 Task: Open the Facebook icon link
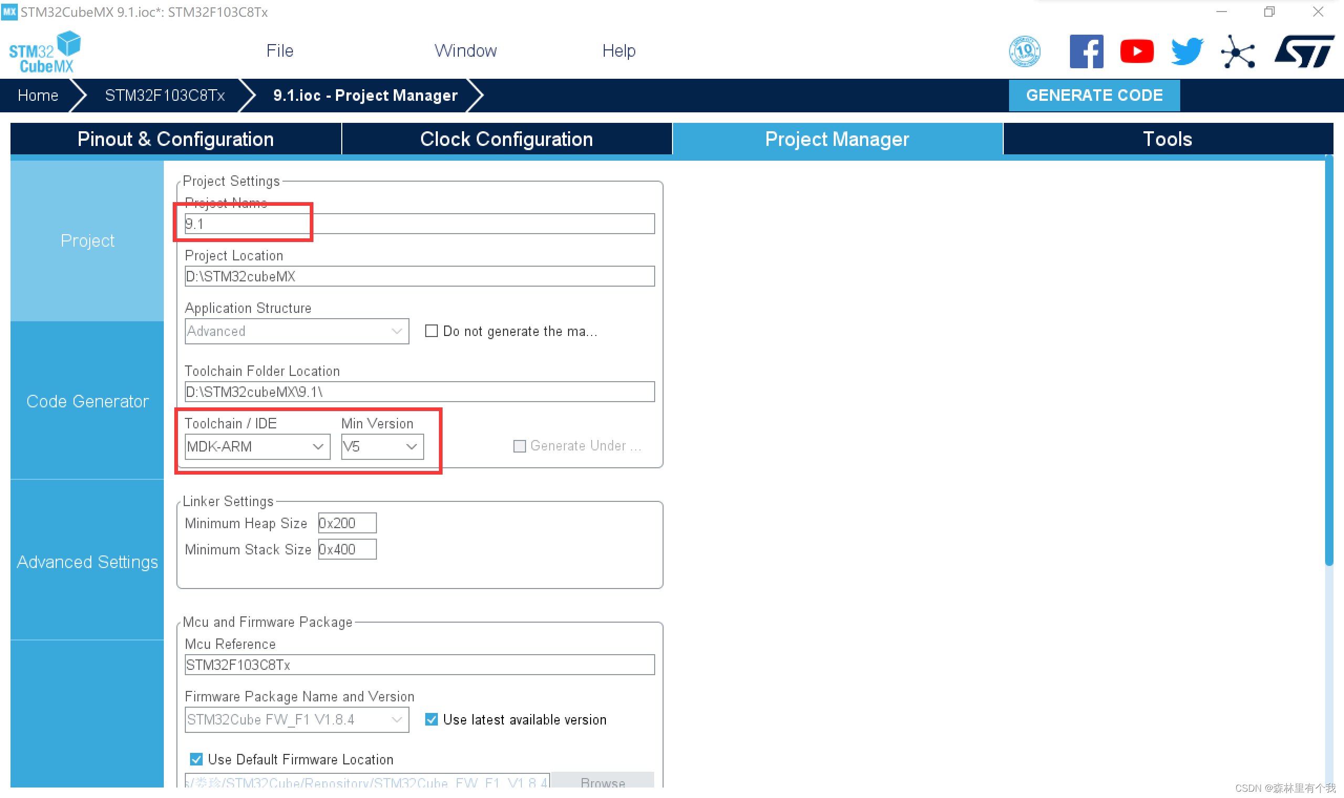click(x=1086, y=51)
